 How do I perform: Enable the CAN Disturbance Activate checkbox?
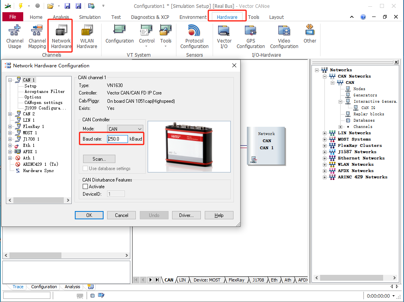[85, 187]
